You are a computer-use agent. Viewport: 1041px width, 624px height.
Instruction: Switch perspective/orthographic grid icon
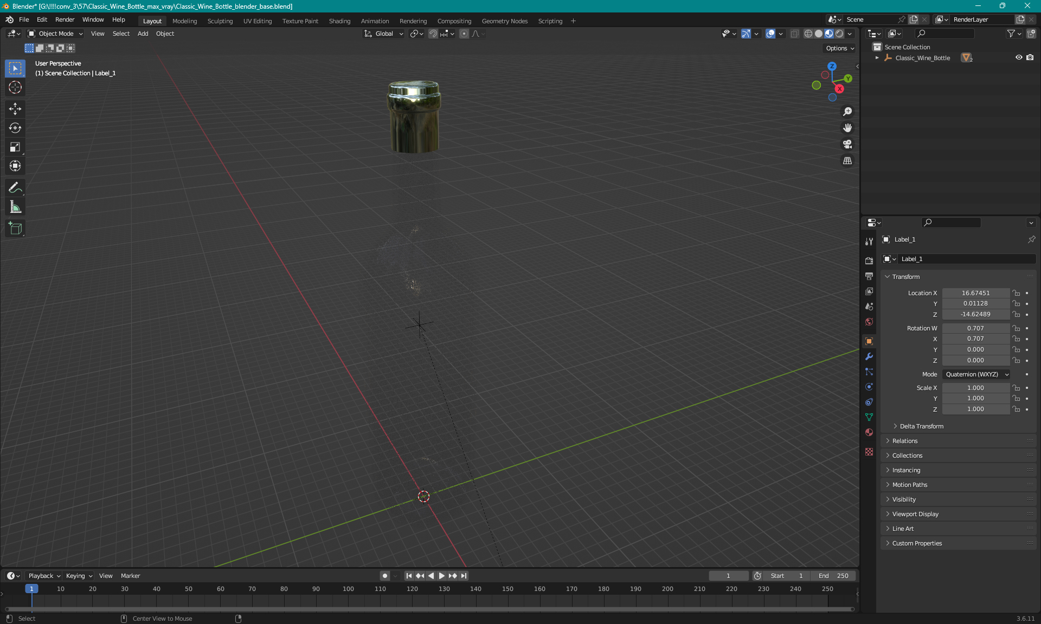pyautogui.click(x=847, y=160)
